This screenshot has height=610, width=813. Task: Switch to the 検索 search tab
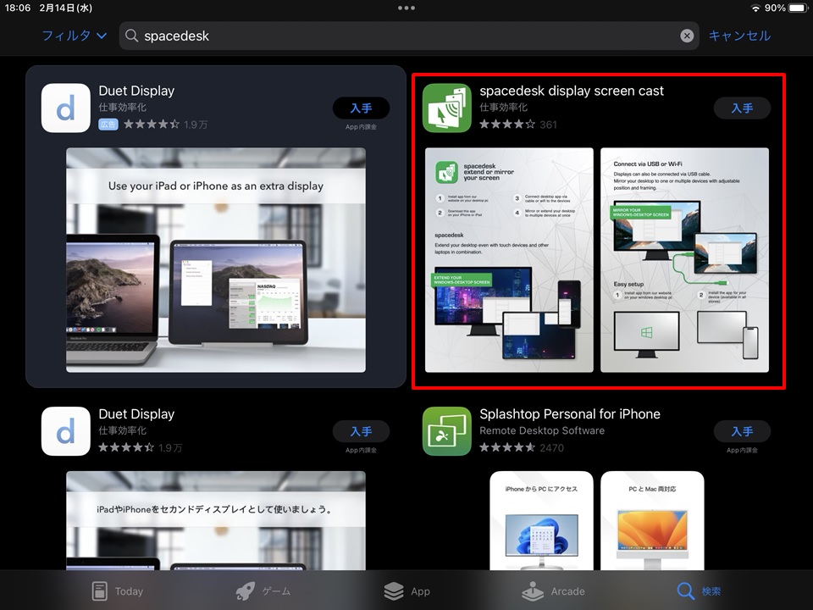tap(699, 591)
